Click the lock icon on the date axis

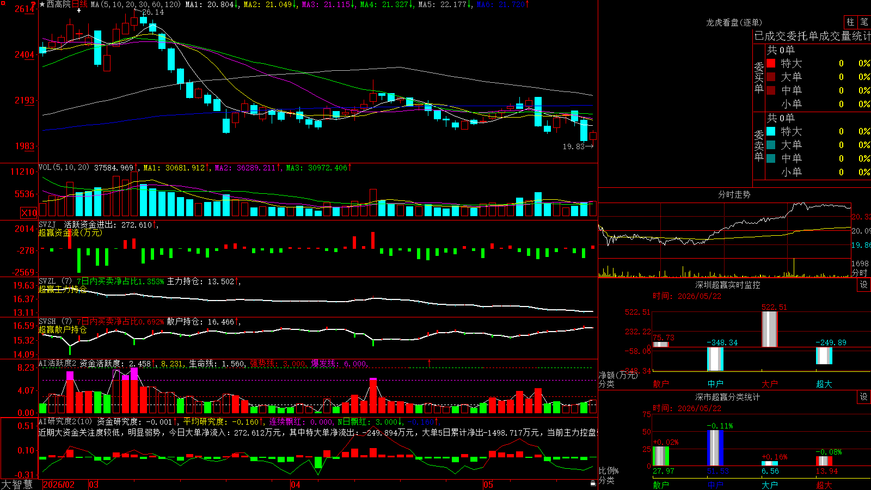pos(593,483)
